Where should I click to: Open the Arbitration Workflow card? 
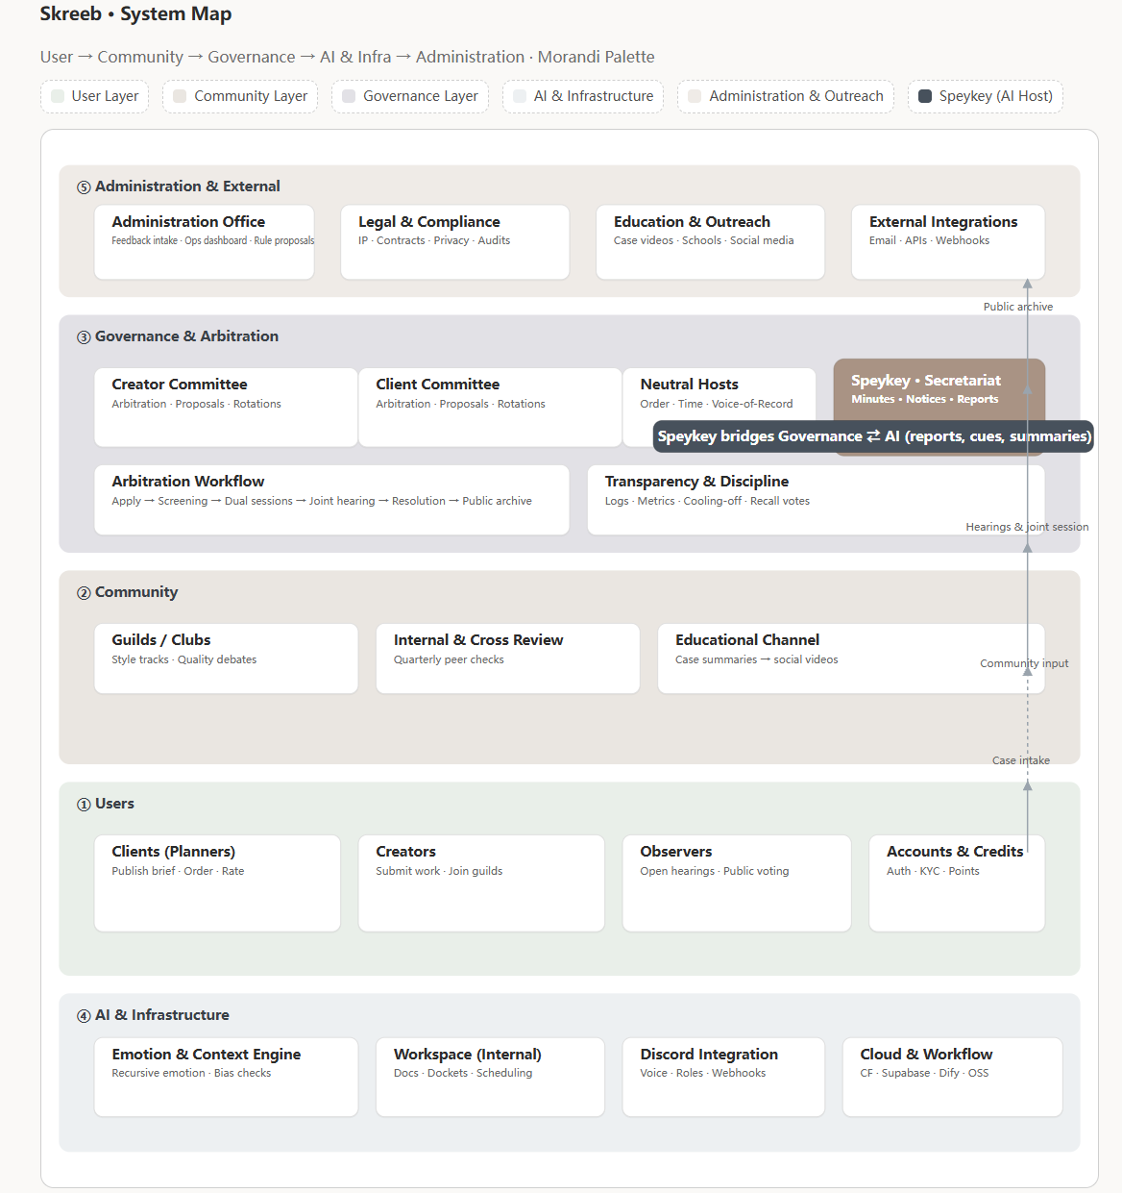(x=332, y=500)
